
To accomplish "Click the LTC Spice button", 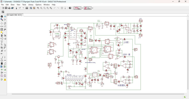I will point(88,8).
